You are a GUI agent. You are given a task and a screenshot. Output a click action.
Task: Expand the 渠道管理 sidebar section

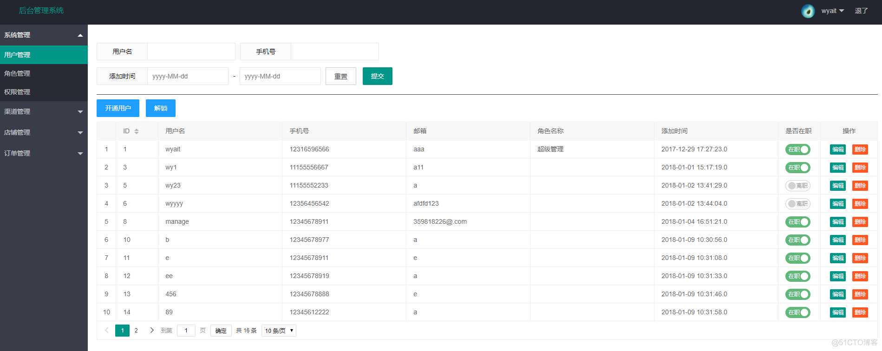(43, 111)
